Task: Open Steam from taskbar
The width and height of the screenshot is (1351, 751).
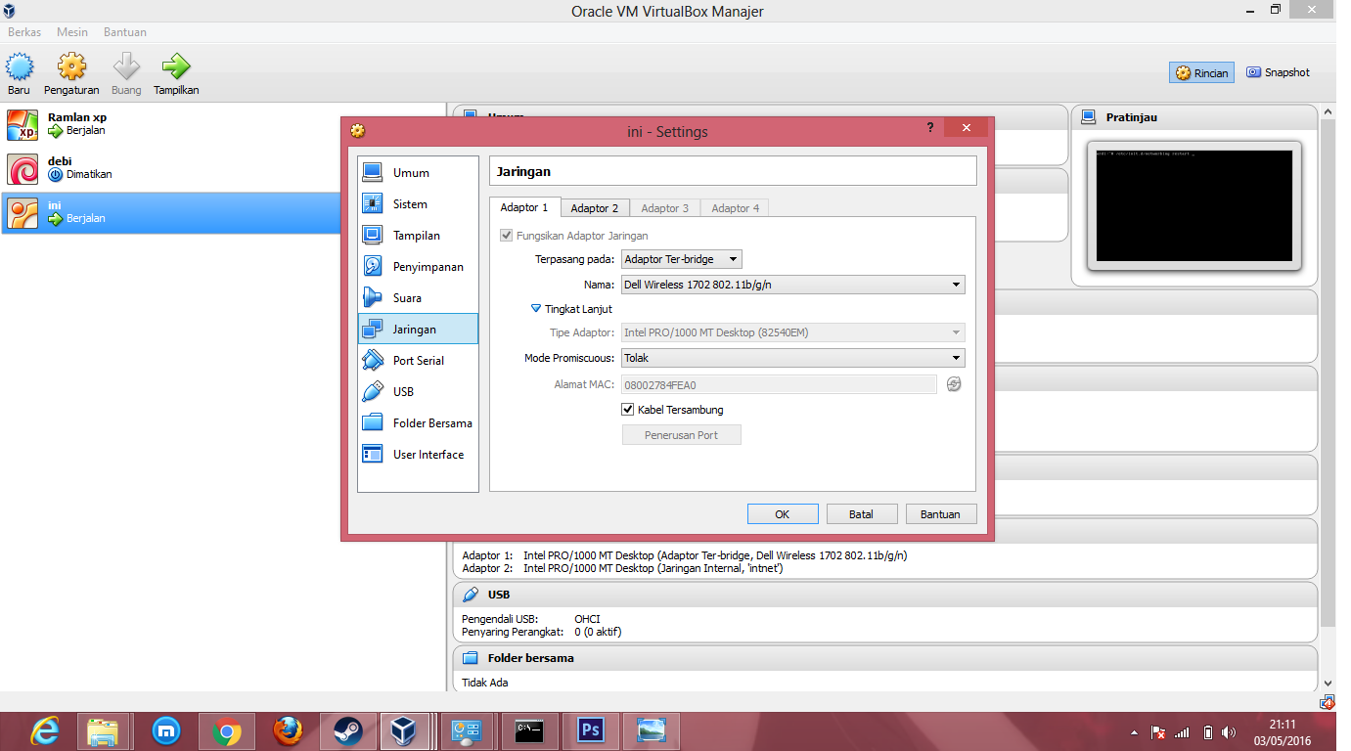Action: [346, 730]
